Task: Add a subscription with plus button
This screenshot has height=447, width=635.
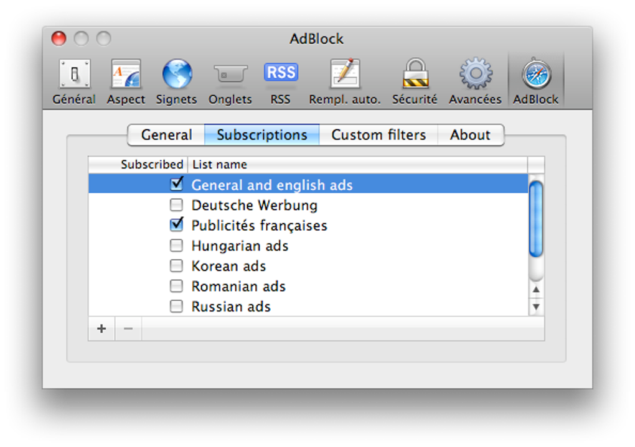Action: point(101,328)
